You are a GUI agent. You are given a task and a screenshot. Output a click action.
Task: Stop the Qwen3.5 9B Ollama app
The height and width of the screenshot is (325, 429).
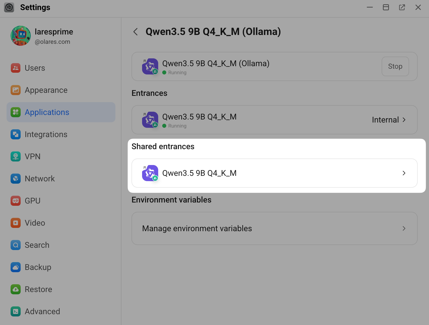click(x=395, y=66)
